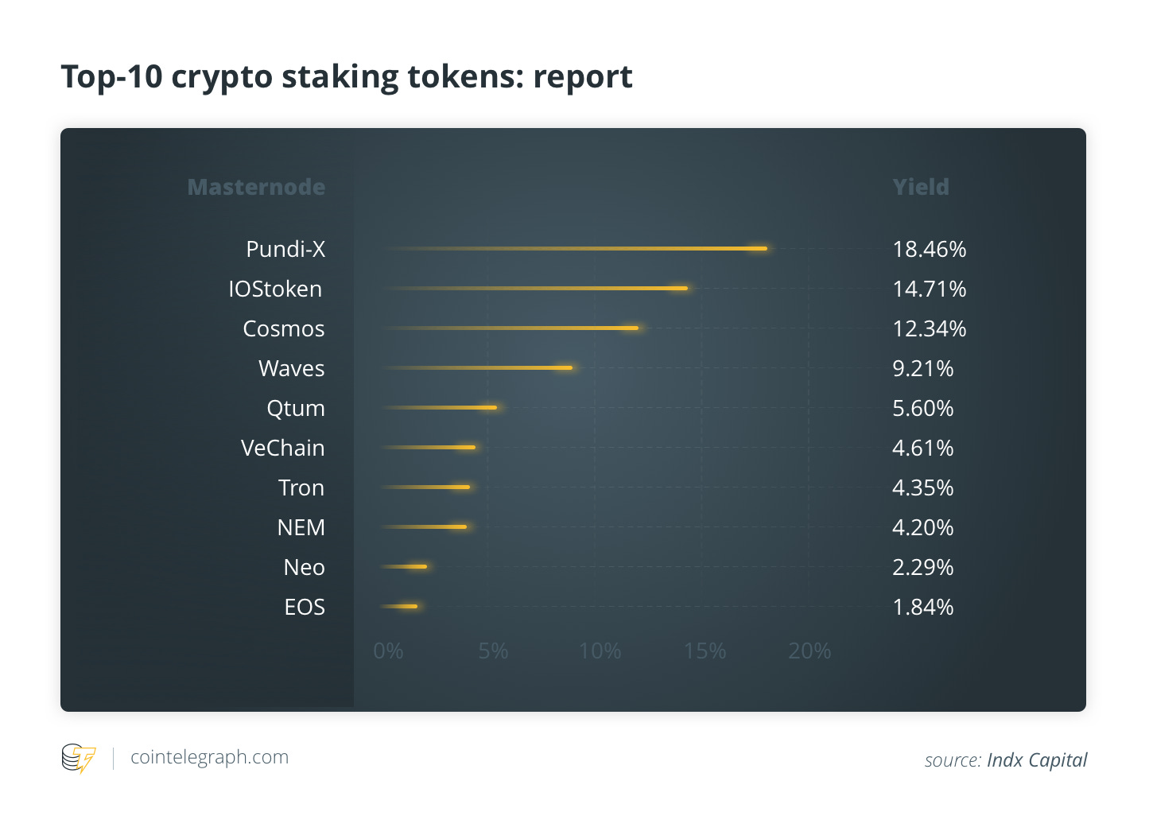Click the Neo 2.29% value
Screen dimensions: 1153x839
click(x=923, y=567)
